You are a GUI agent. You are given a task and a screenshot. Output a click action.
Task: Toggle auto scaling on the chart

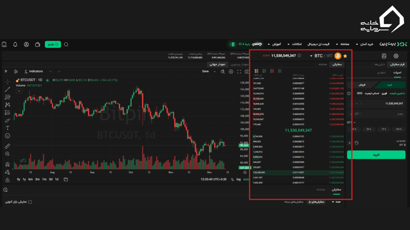pyautogui.click(x=246, y=179)
